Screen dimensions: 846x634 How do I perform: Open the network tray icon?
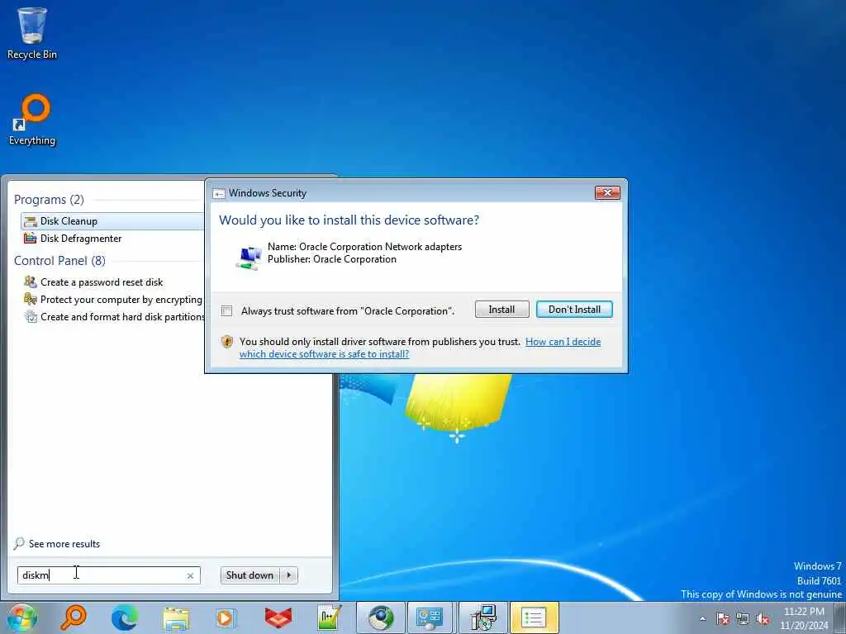pos(743,619)
